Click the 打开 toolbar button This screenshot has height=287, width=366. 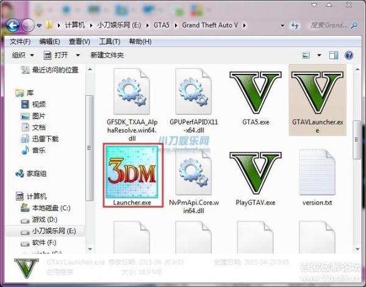click(x=56, y=55)
